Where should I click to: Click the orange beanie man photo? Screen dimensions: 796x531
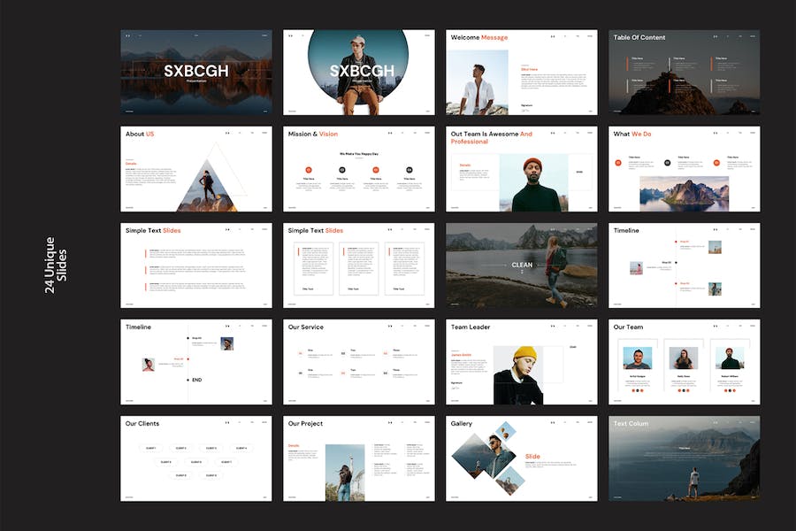533,183
